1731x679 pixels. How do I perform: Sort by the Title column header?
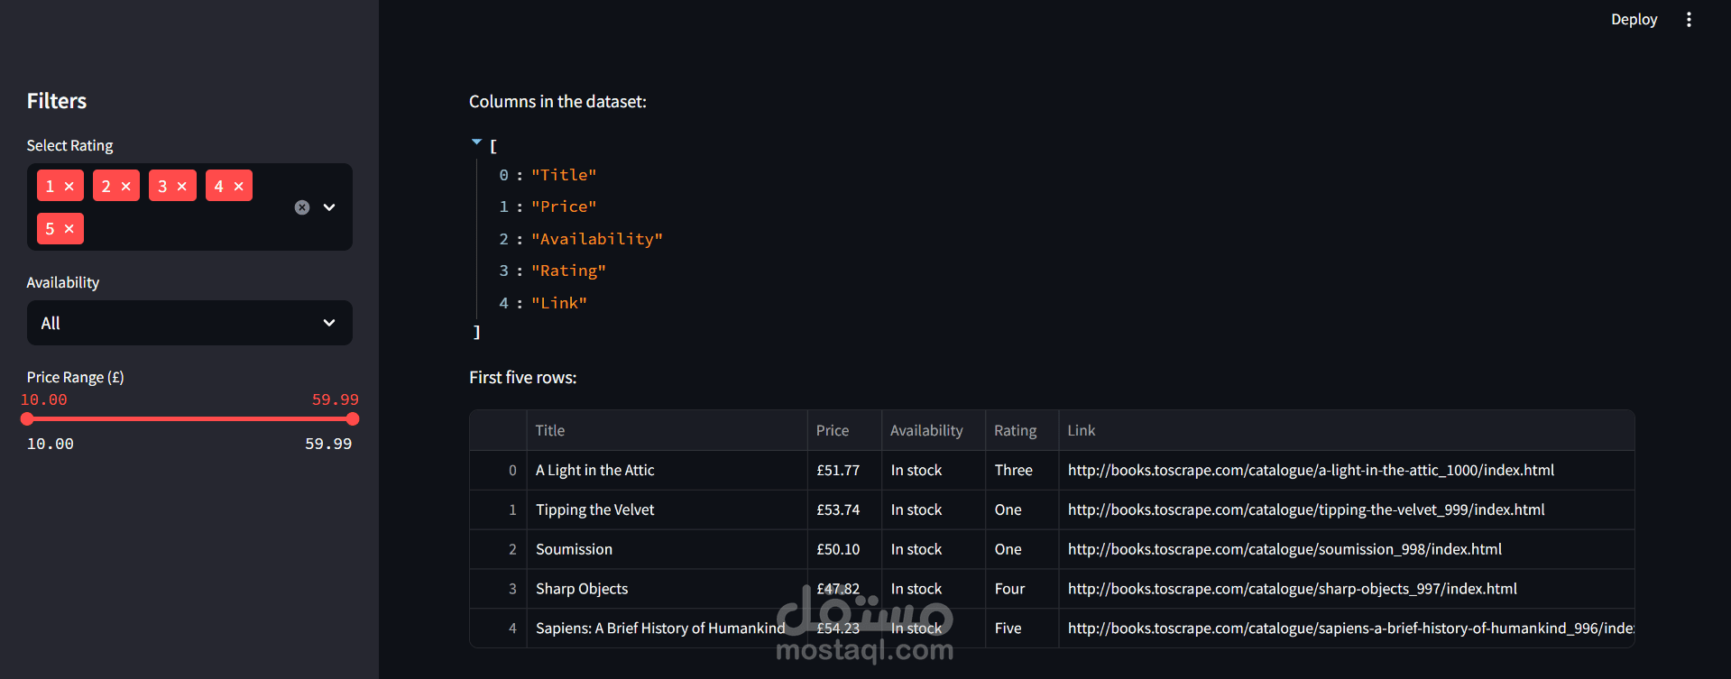tap(667, 430)
